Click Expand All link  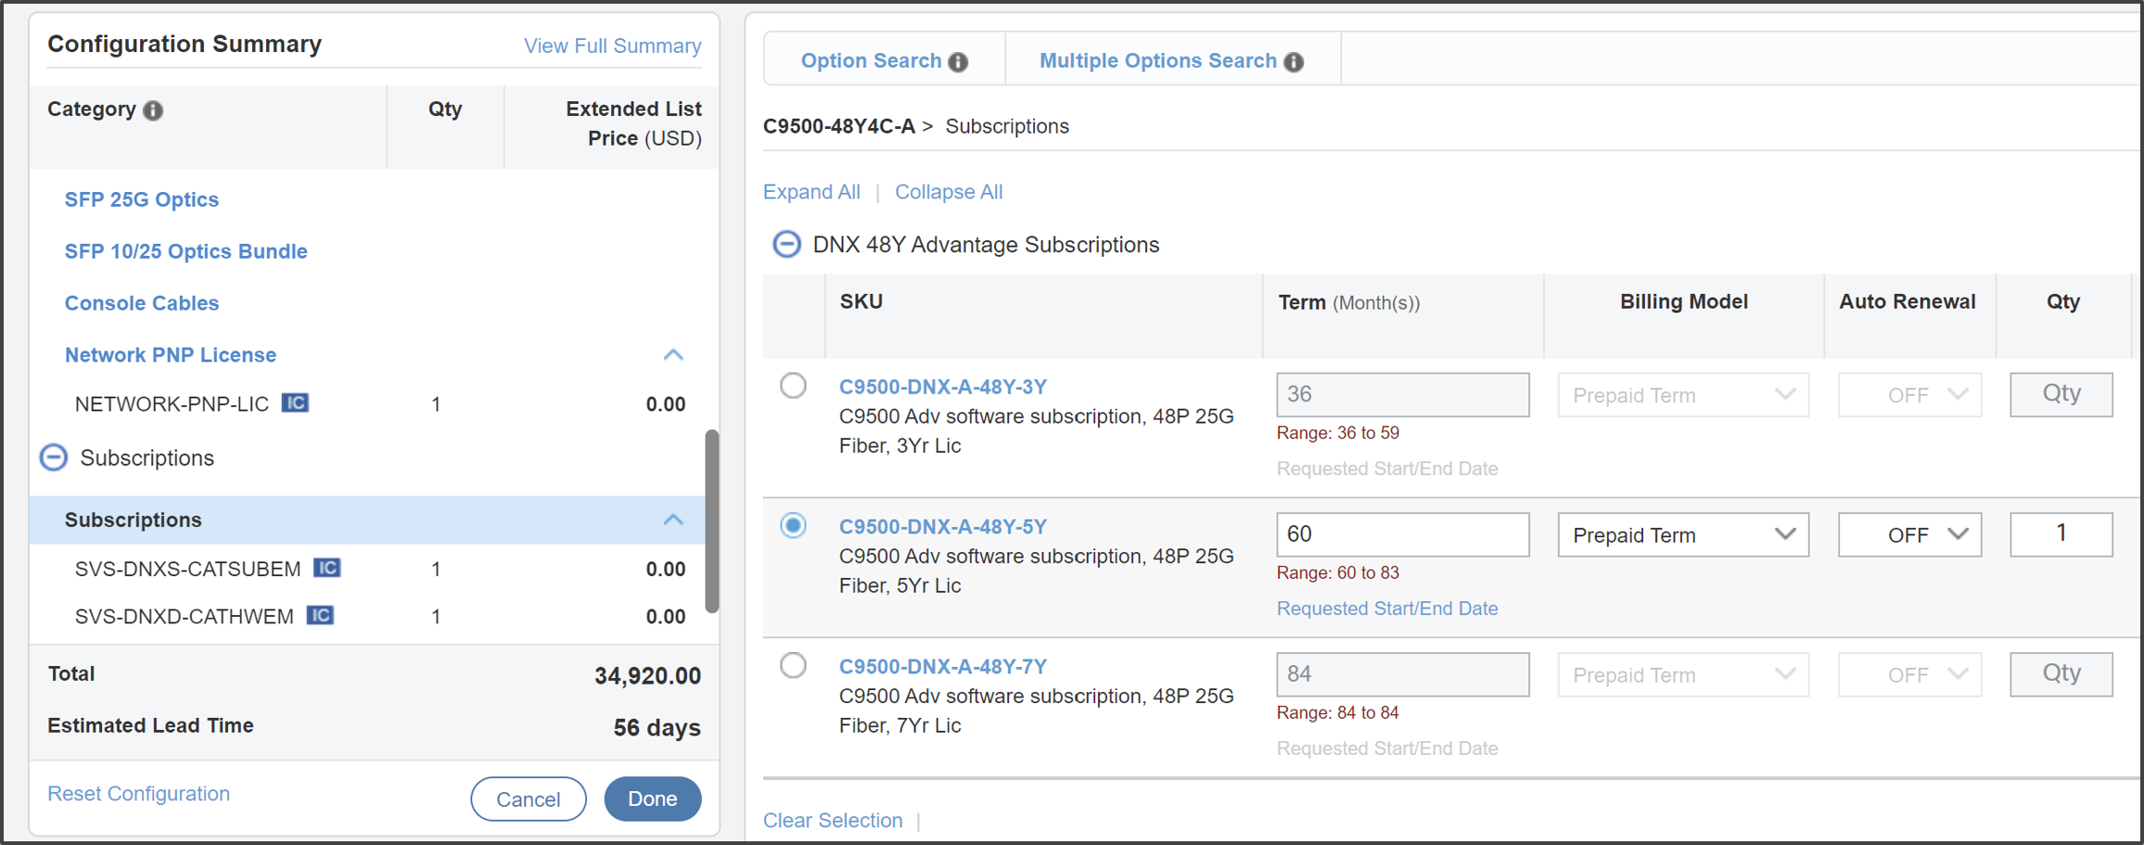point(811,192)
